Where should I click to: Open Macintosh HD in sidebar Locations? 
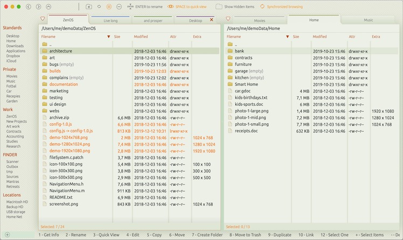click(17, 202)
